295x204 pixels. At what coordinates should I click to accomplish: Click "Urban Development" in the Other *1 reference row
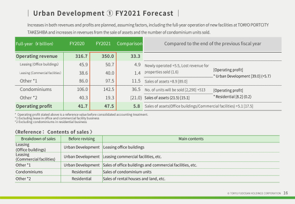(x=82, y=165)
